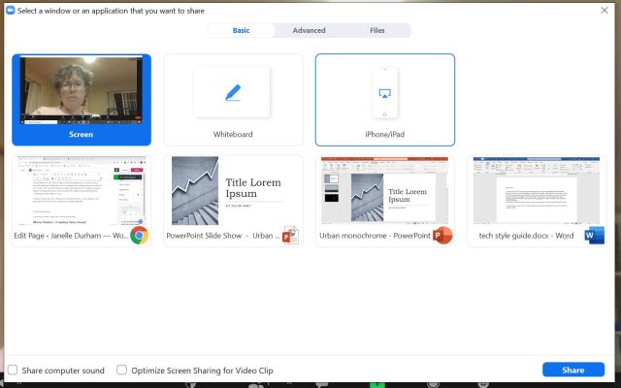The height and width of the screenshot is (388, 621).
Task: Check Optimize Screen Sharing for Video Clip
Action: 122,370
